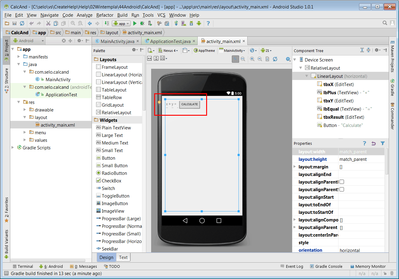399x279 pixels.
Task: Restore default property value icon
Action: (x=374, y=143)
